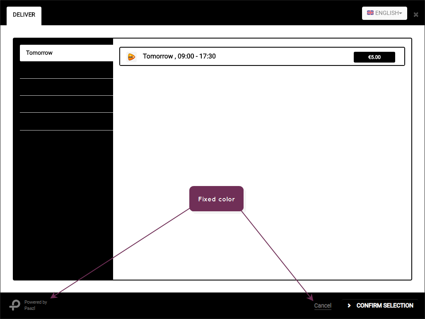Click the Powered by Paazl text
This screenshot has width=425, height=319.
pyautogui.click(x=36, y=305)
